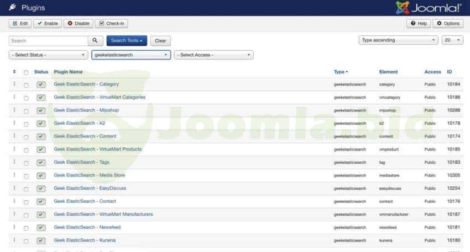Check the select-all checkbox in table header
Screen dimensions: 470x252
[26, 73]
